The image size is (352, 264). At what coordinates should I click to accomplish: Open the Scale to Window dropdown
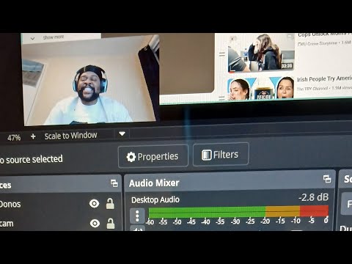click(122, 133)
